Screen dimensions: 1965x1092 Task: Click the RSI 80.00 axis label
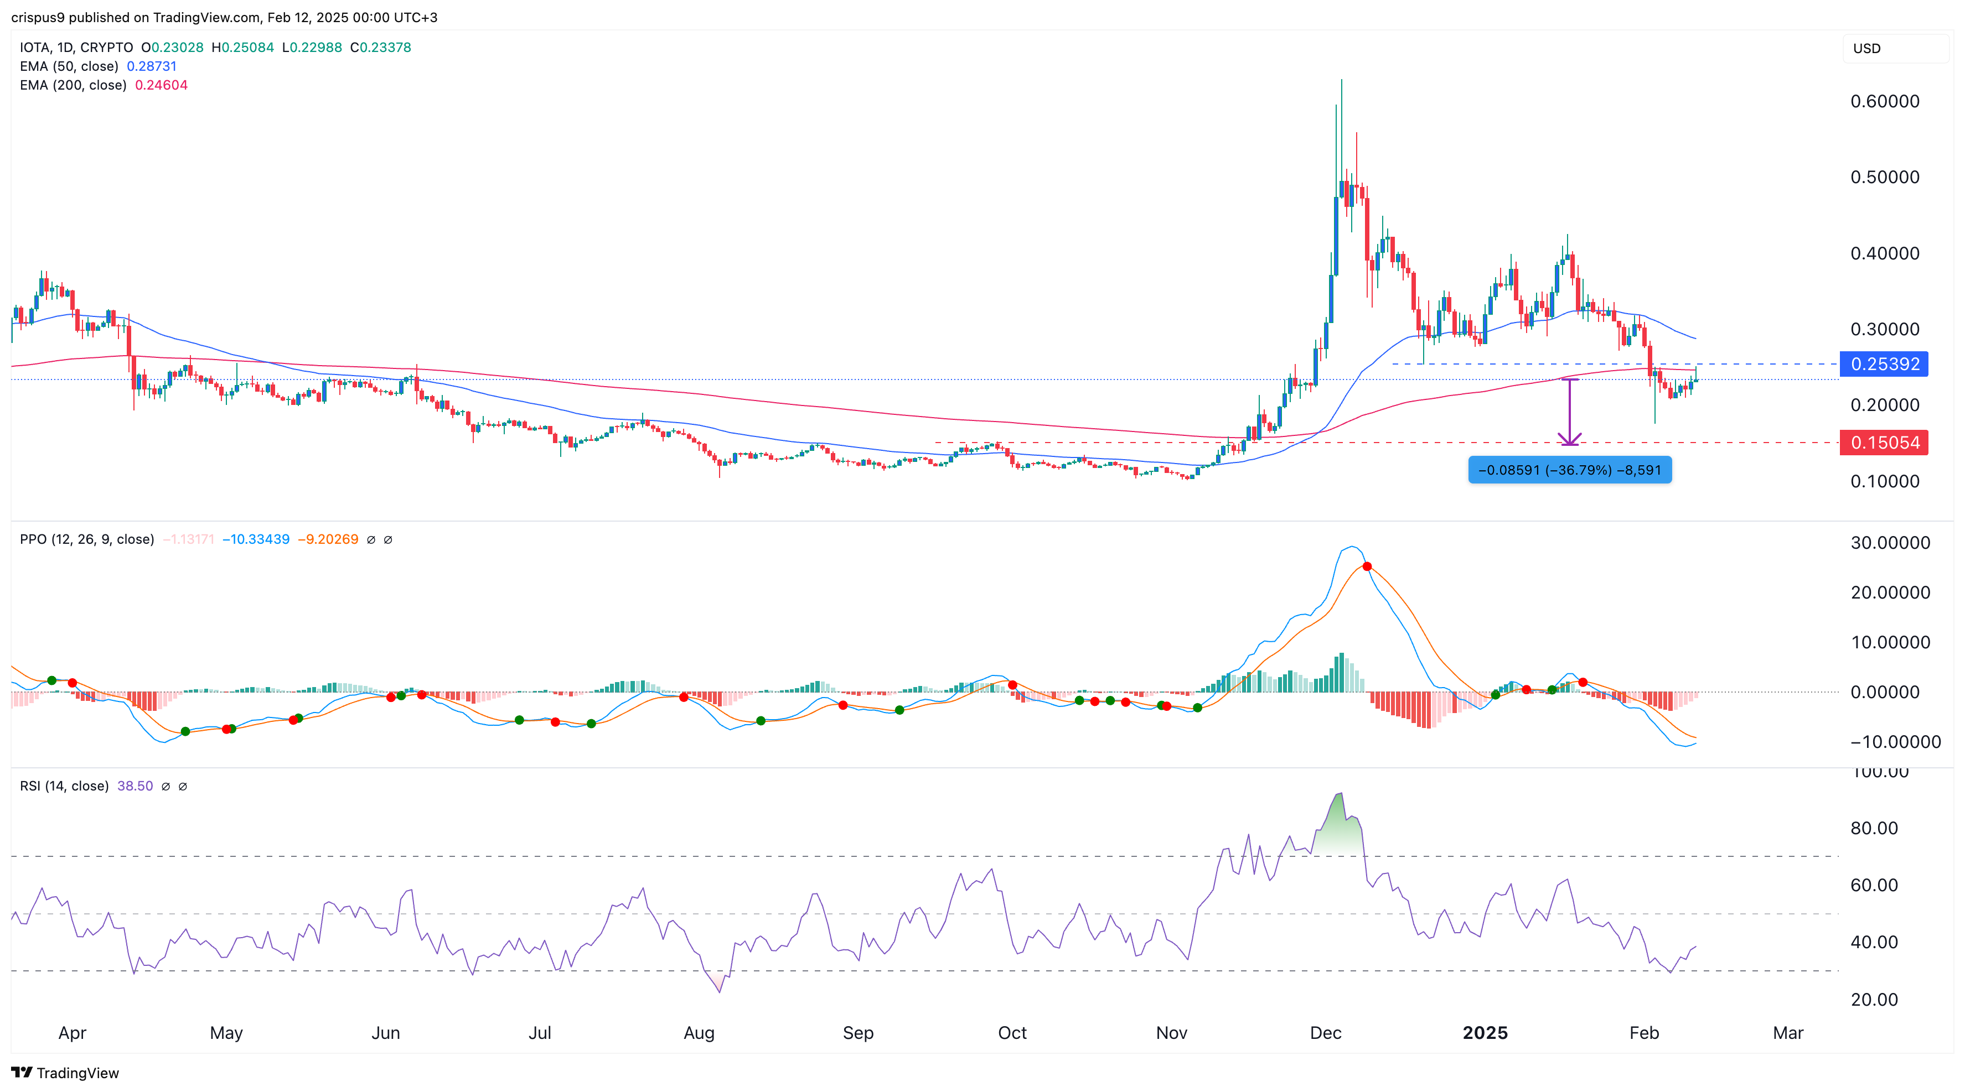(x=1874, y=828)
